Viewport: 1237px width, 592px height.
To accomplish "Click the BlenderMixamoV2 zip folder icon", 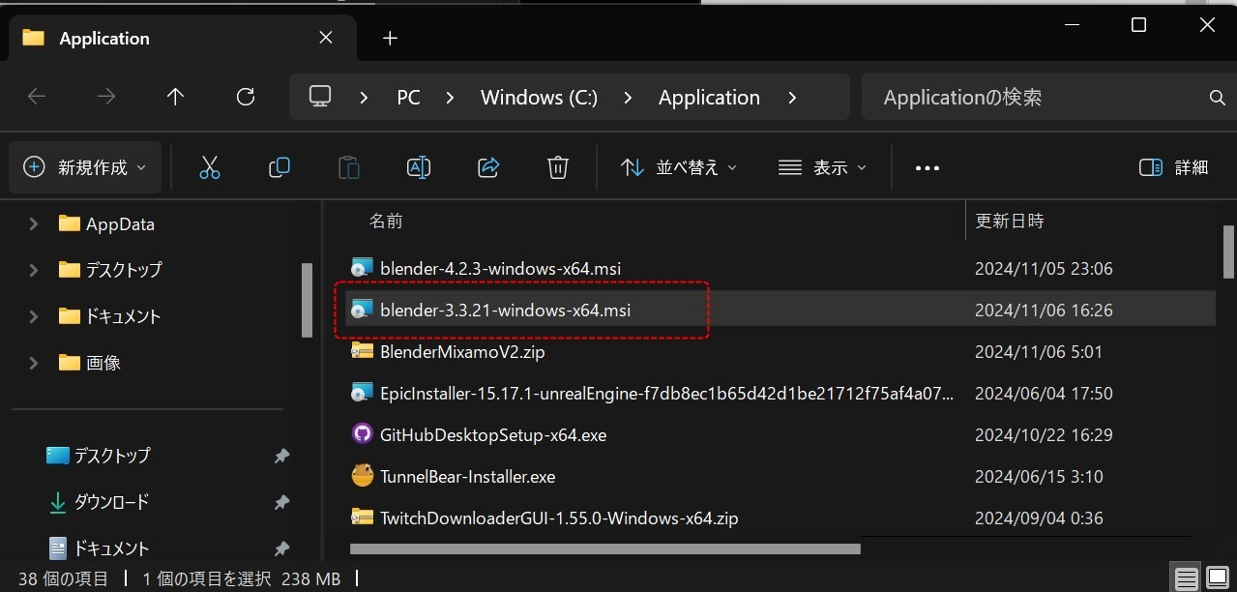I will [362, 351].
